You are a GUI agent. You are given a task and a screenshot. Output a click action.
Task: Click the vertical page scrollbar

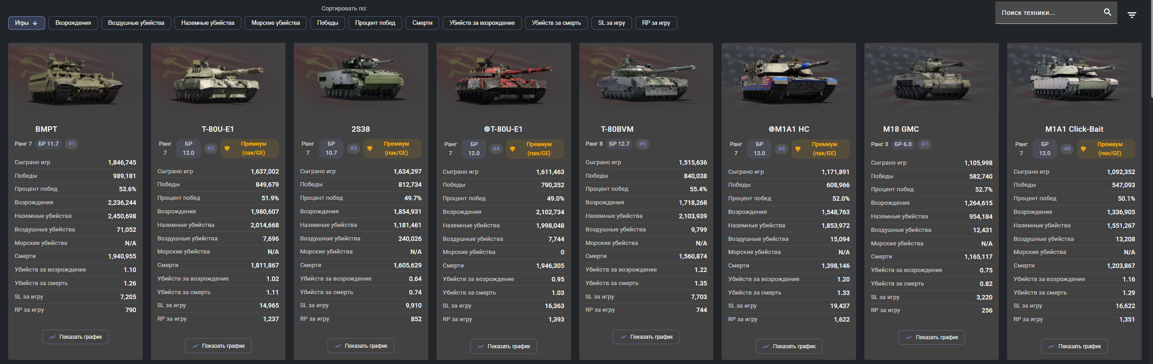1151,50
